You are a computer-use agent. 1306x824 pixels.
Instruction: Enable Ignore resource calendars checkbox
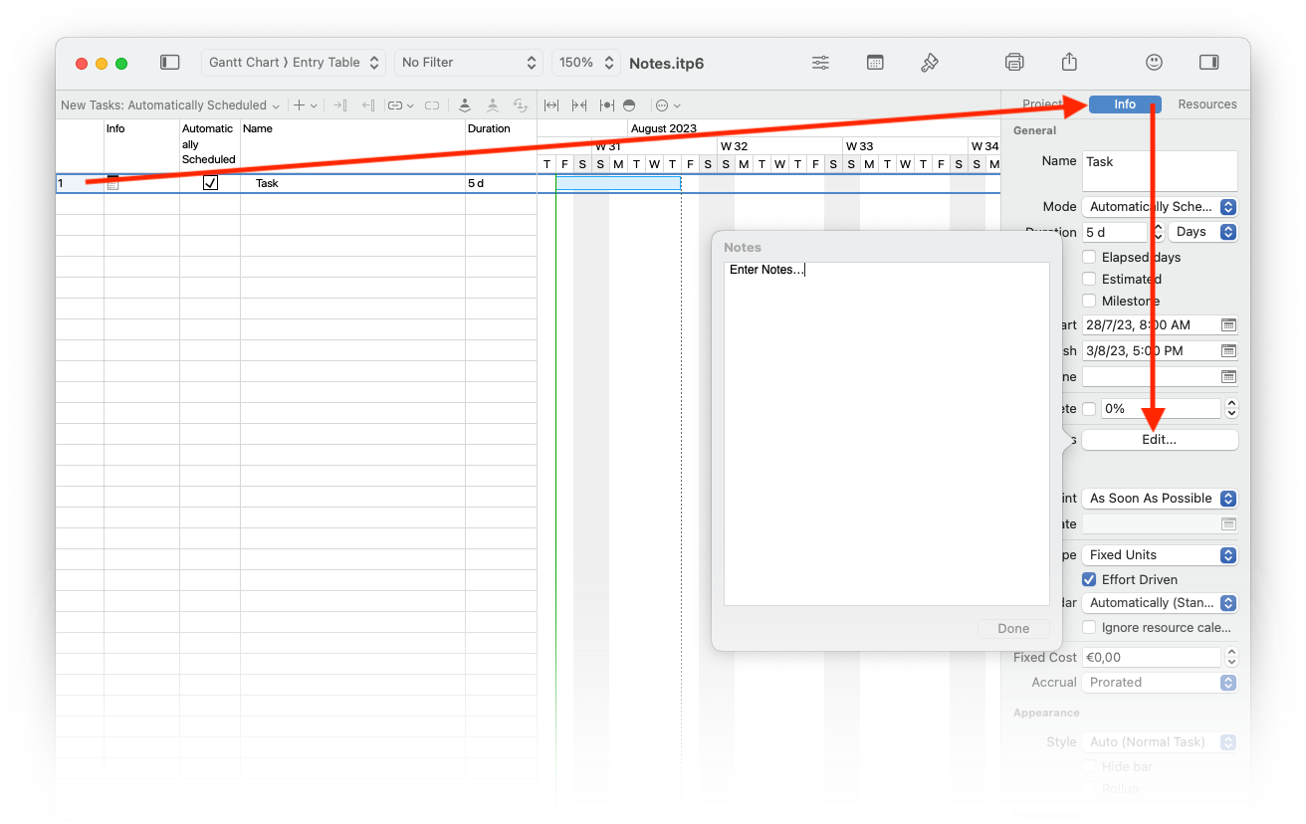click(x=1089, y=627)
